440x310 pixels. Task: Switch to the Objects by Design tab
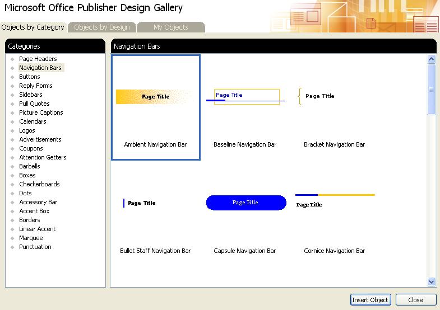coord(102,27)
